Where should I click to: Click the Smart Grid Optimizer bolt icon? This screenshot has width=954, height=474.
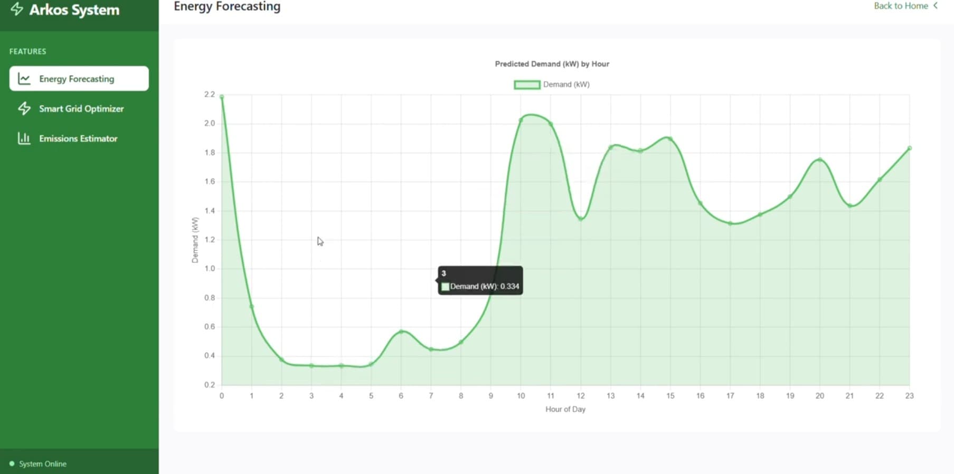click(24, 109)
